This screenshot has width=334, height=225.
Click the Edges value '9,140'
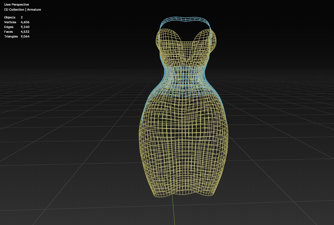click(25, 27)
